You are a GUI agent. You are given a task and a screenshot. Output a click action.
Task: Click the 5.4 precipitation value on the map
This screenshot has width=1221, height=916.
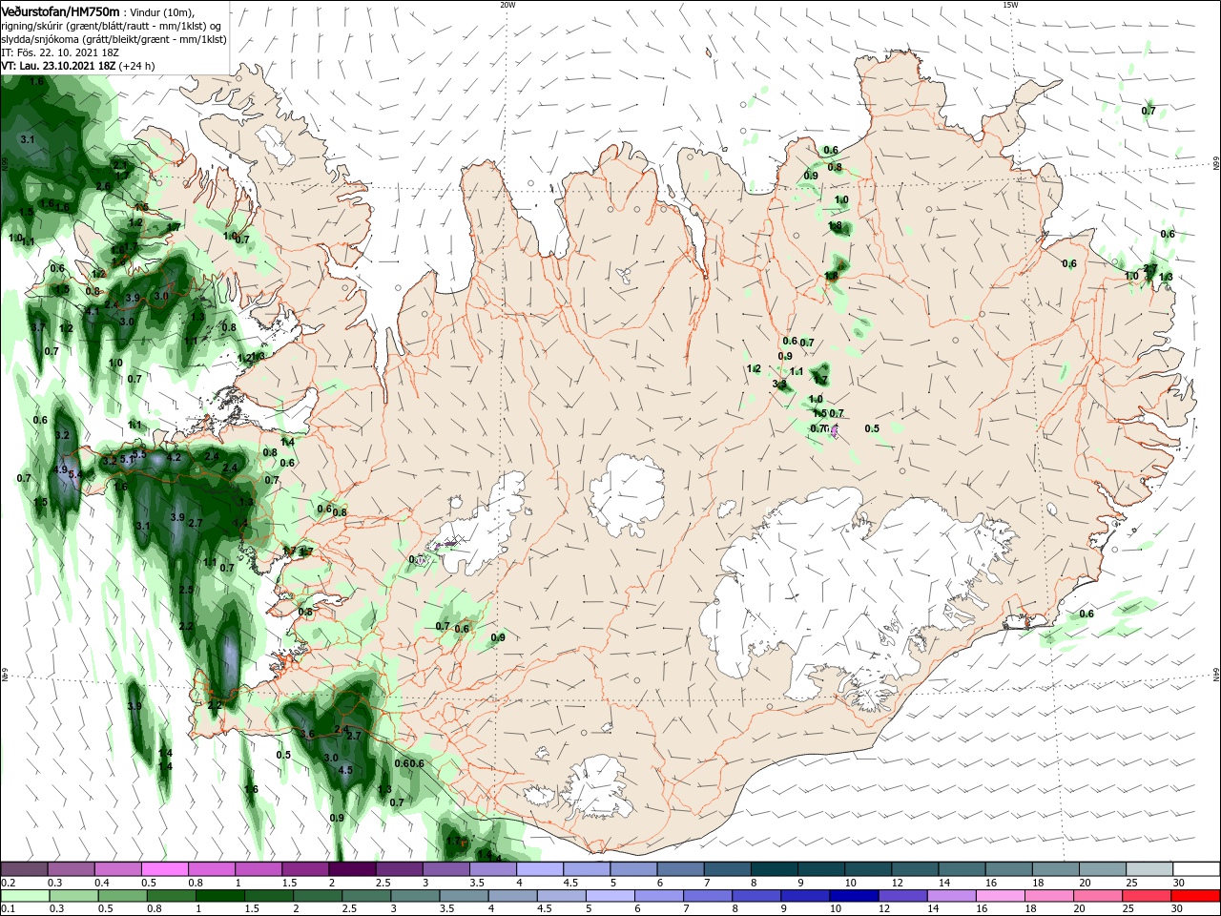(75, 474)
